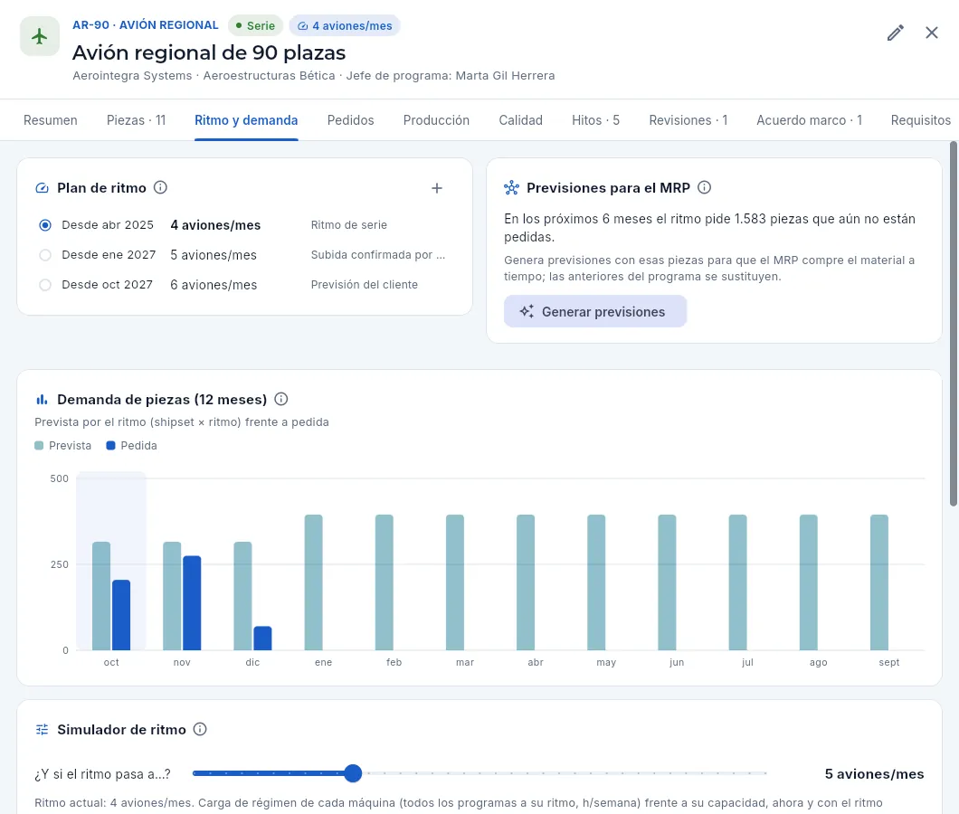Click the 'Previsión del cliente' note
959x814 pixels.
click(x=365, y=285)
